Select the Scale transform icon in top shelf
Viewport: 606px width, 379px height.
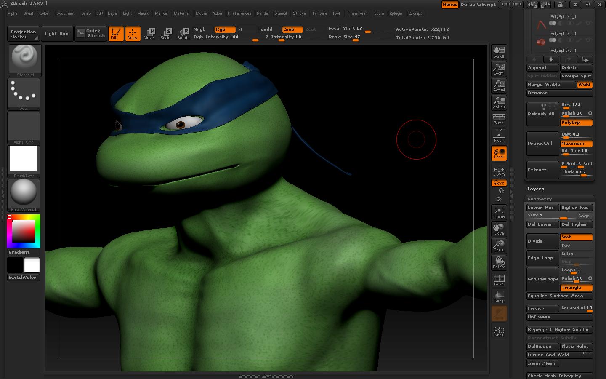pyautogui.click(x=166, y=34)
